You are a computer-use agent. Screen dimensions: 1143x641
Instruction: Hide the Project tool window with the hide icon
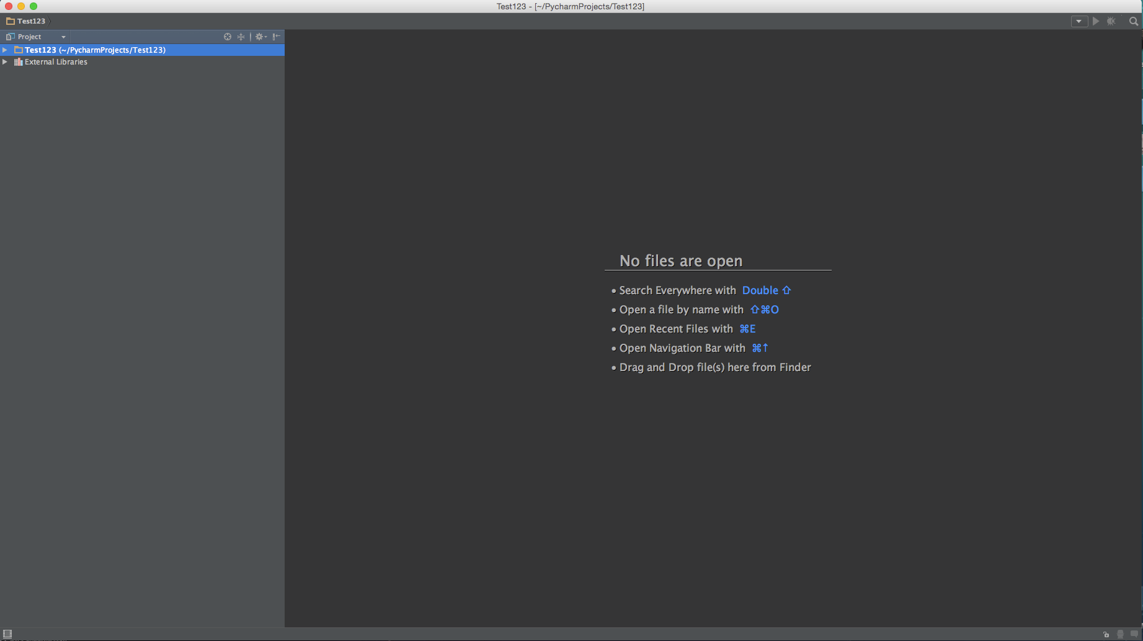pos(277,37)
